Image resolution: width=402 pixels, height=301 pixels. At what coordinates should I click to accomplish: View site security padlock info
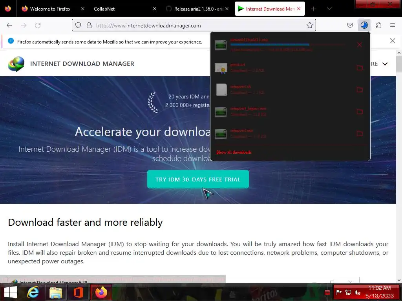(x=89, y=25)
